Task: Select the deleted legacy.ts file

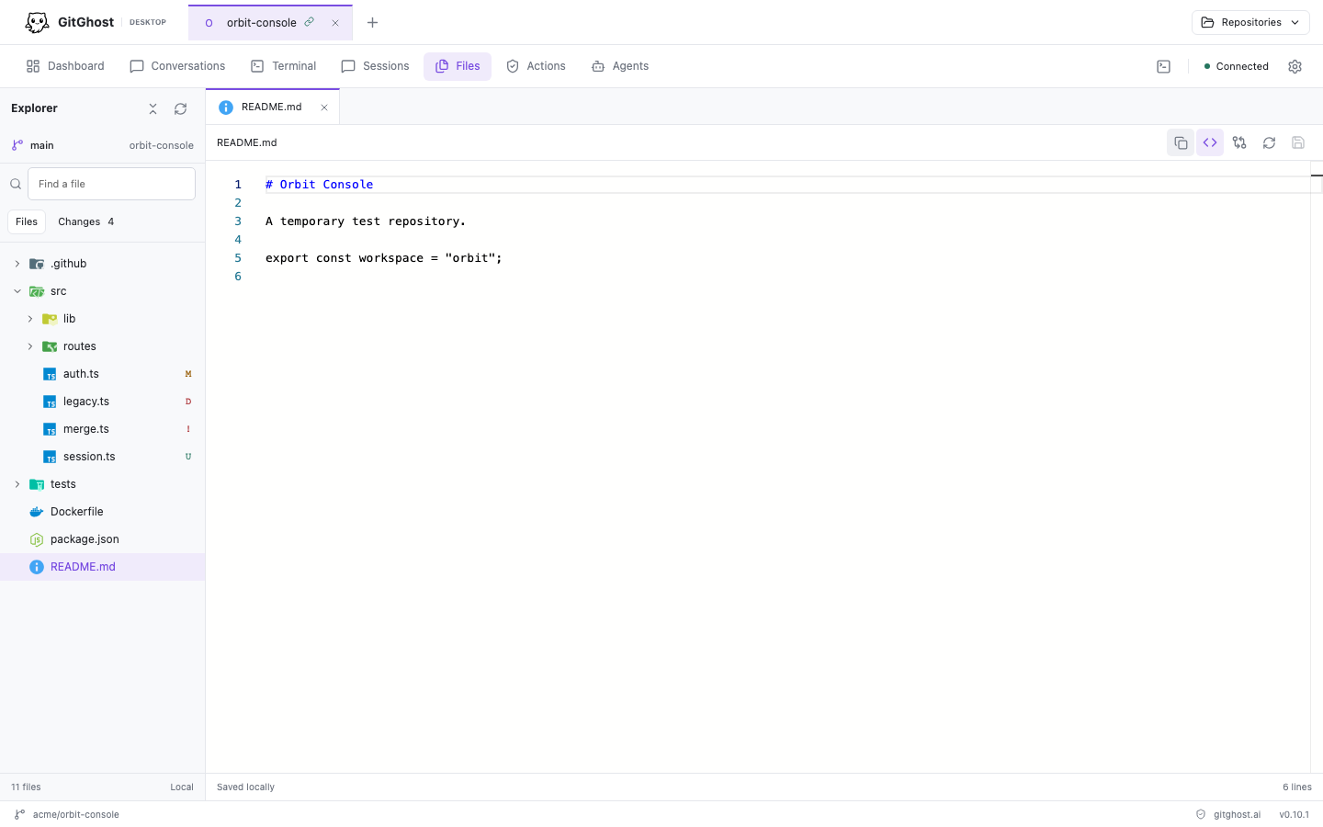Action: [103, 402]
